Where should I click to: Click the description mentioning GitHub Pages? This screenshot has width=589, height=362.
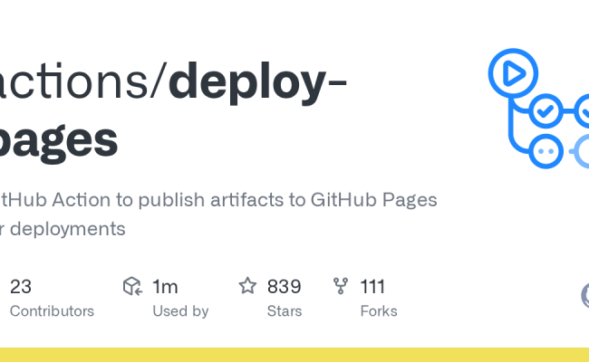(217, 214)
